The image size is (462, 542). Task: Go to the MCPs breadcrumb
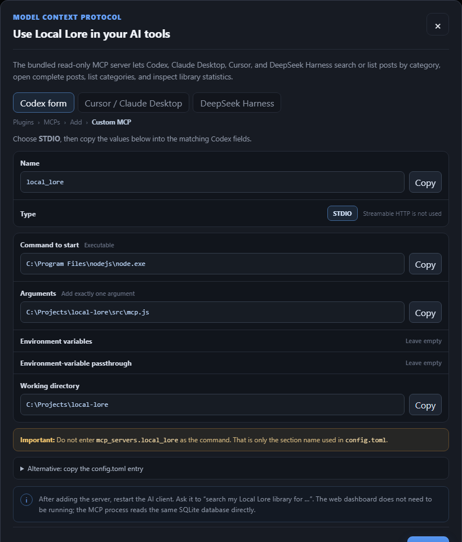pos(52,122)
